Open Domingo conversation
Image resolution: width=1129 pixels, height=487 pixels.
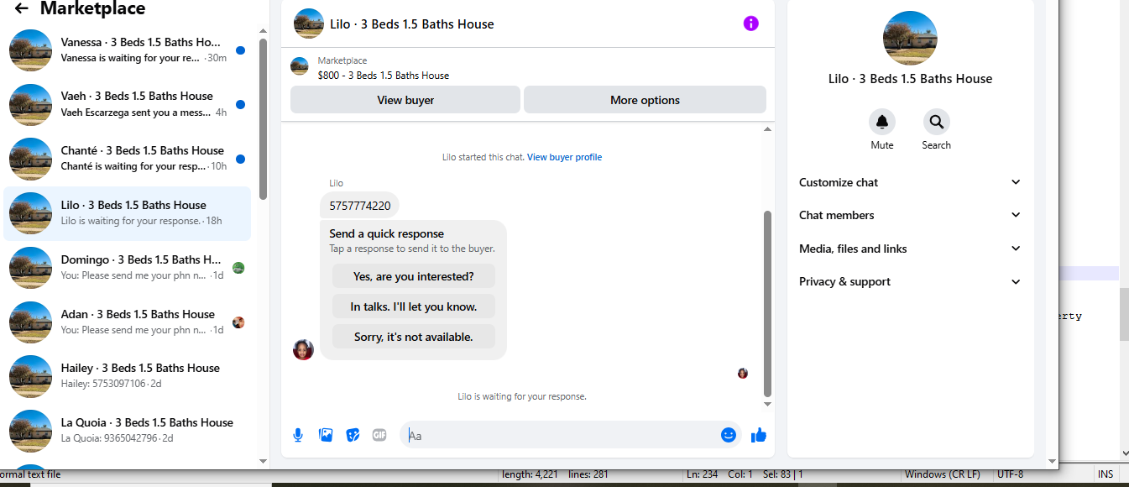click(128, 268)
